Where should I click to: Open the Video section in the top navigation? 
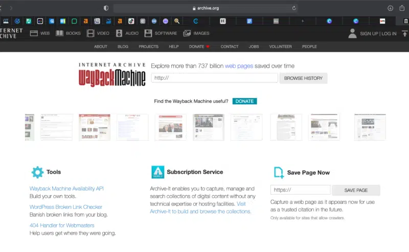[98, 33]
